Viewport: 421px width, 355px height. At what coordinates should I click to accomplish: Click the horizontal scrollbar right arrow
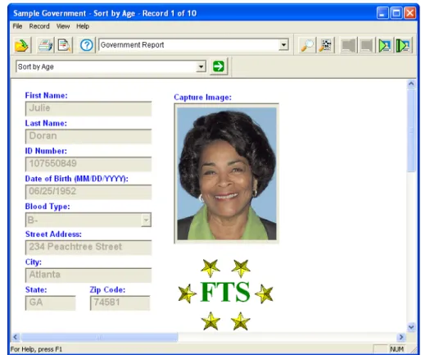pos(401,337)
